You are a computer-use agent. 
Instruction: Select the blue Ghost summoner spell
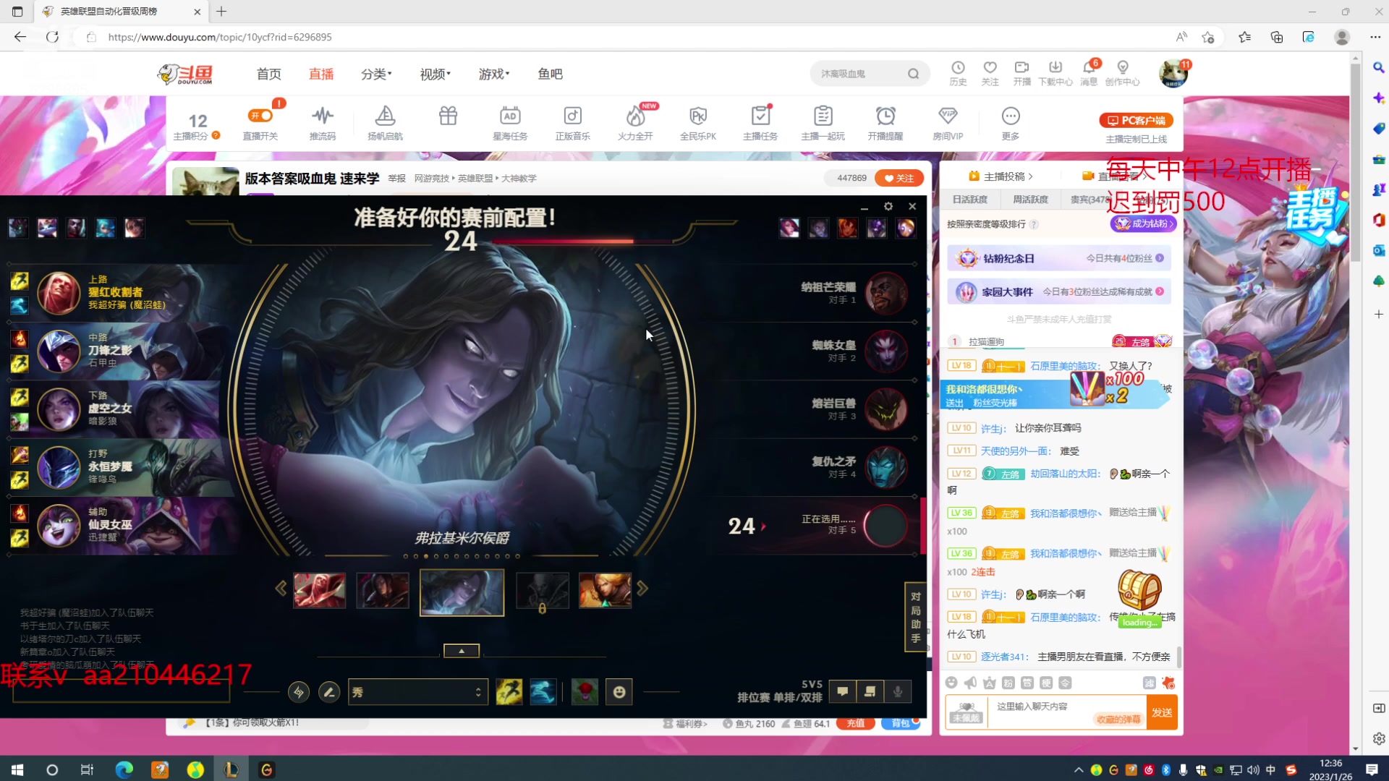(x=543, y=692)
